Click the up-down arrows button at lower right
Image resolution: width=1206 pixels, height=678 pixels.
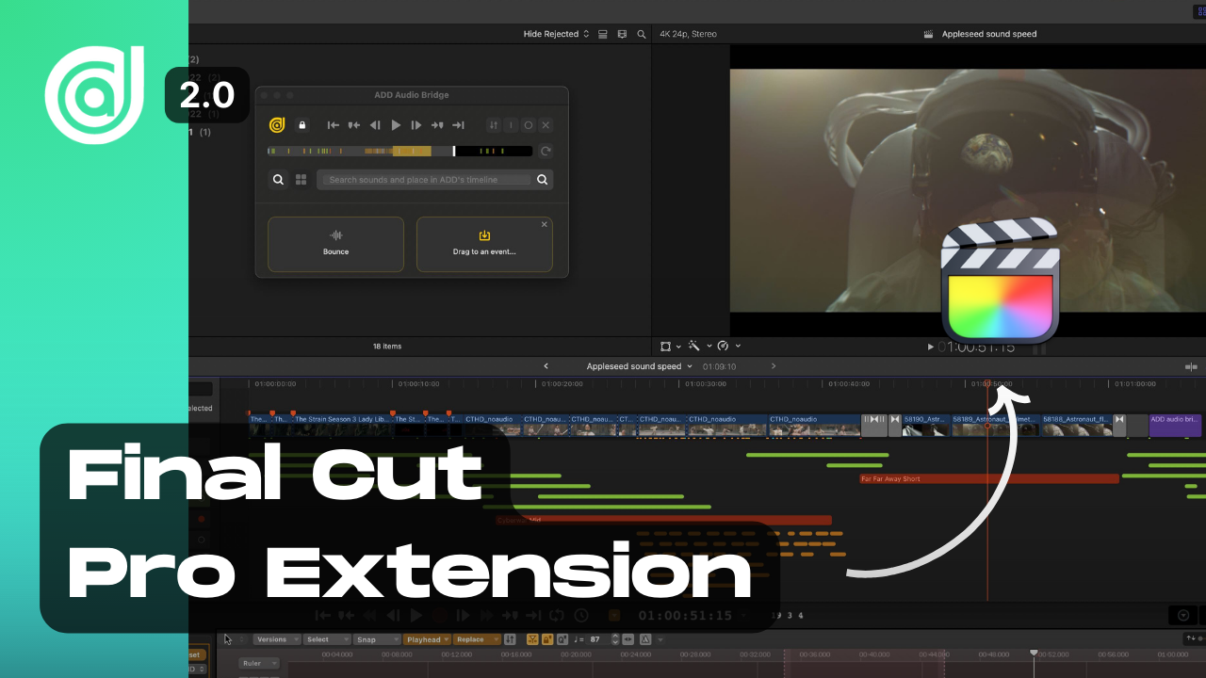1191,638
